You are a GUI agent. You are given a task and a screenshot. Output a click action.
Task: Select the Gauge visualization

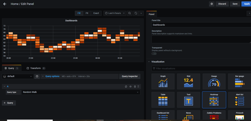(x=214, y=82)
